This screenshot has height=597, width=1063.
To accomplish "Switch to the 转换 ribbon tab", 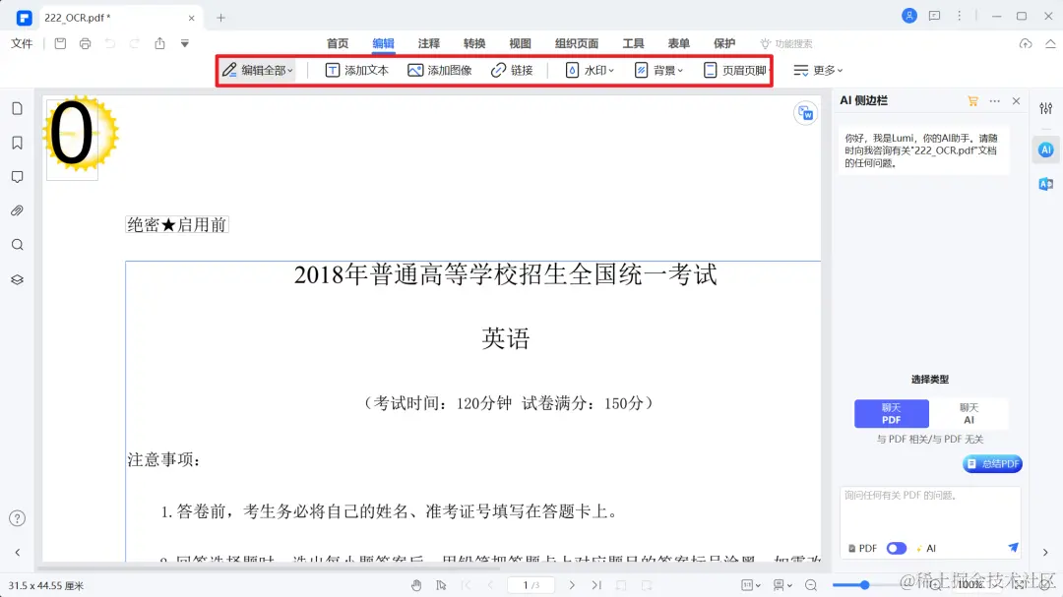I will pyautogui.click(x=473, y=43).
